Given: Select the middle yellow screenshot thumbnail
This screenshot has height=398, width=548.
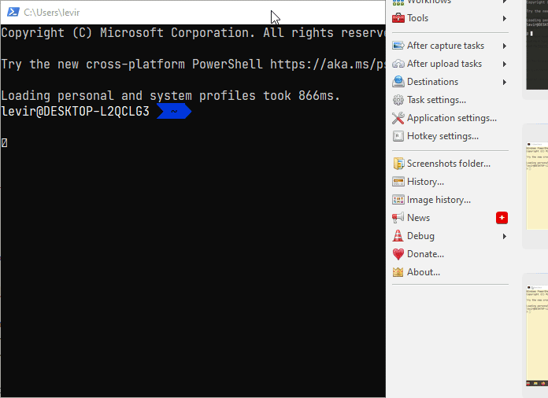Looking at the screenshot, I should pyautogui.click(x=537, y=186).
